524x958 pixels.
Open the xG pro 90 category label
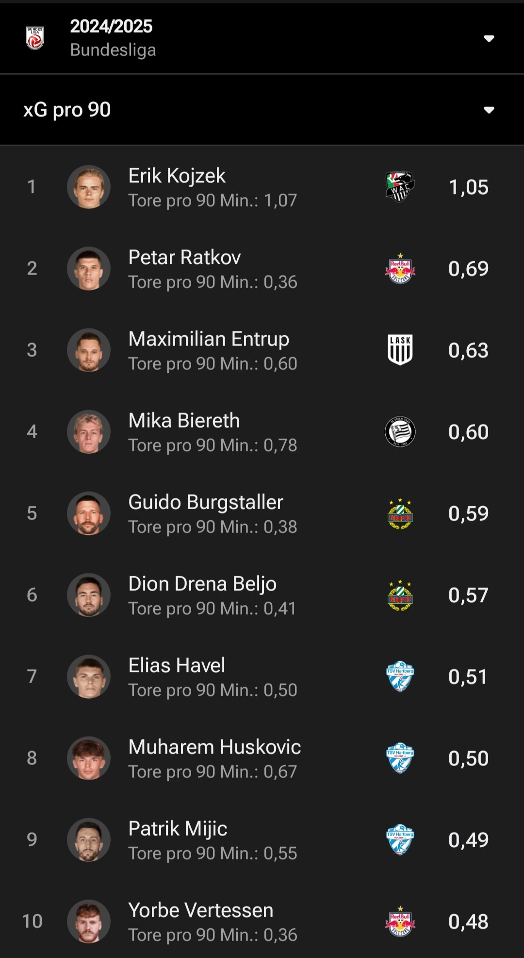coord(67,110)
